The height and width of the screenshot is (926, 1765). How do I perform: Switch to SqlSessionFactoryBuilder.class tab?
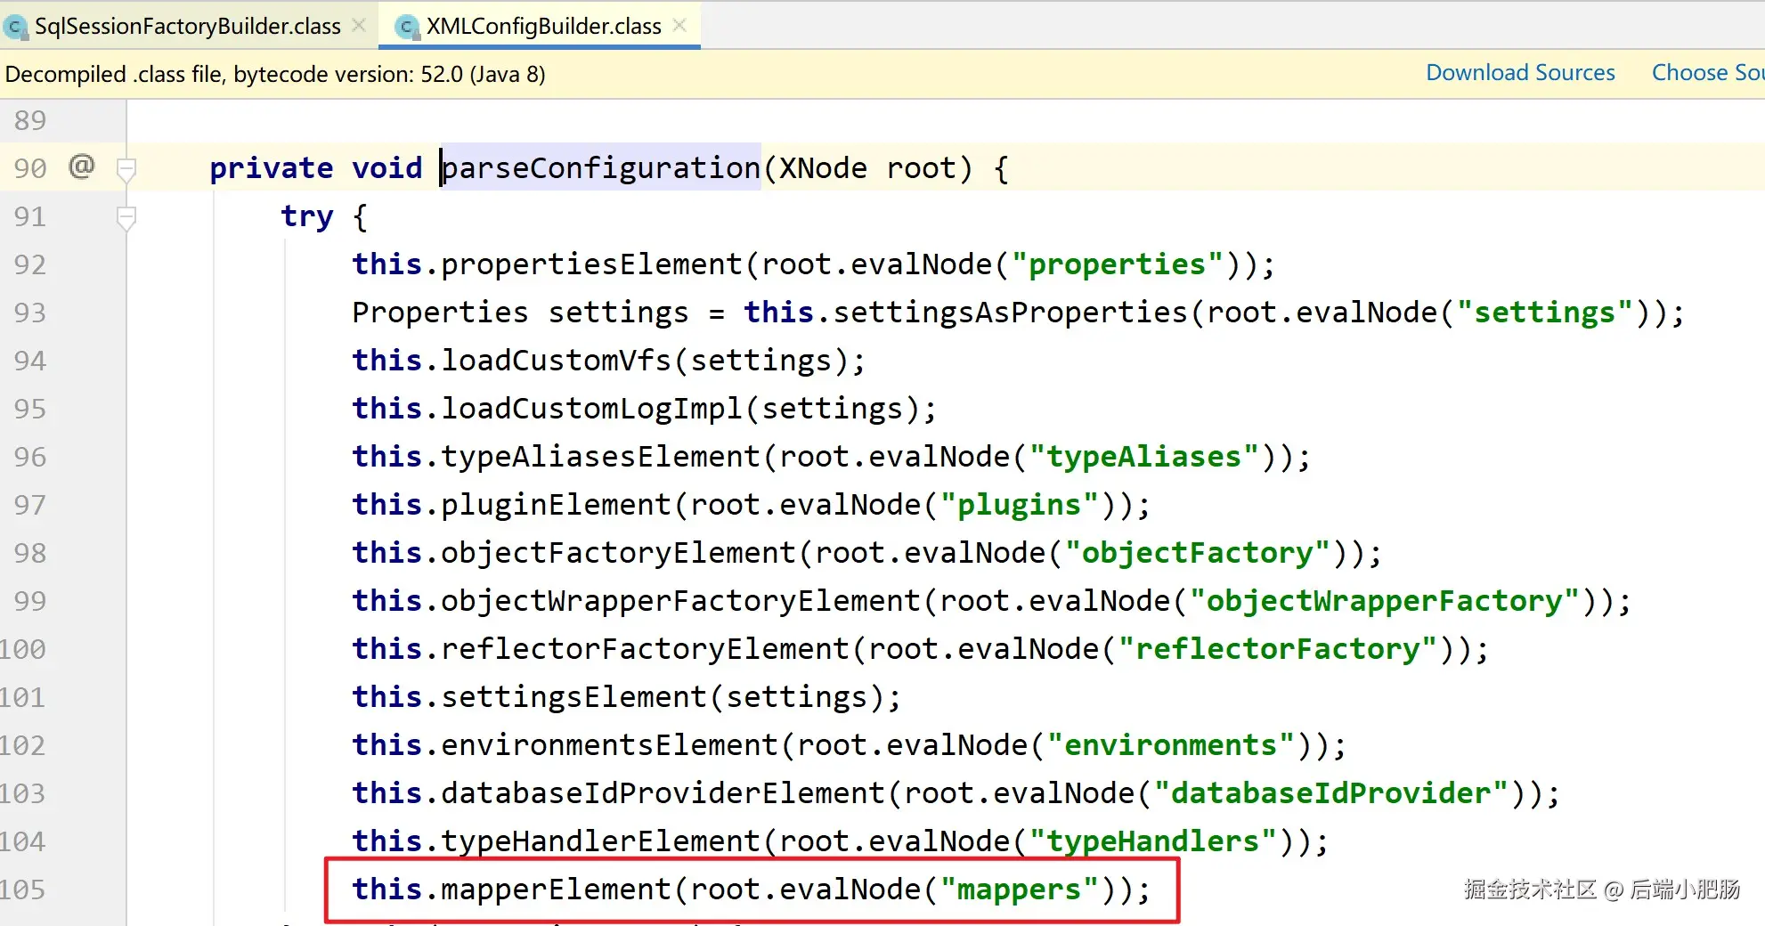coord(187,27)
